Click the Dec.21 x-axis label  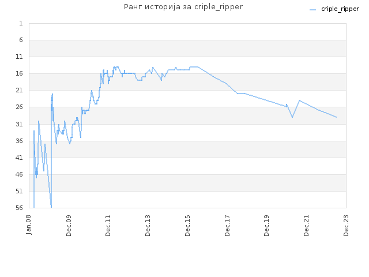coord(306,226)
